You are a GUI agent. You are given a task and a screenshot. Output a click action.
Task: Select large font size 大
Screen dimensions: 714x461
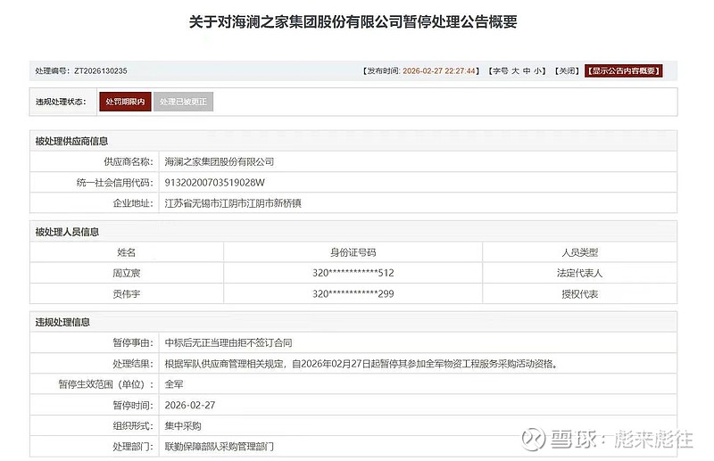click(x=515, y=71)
